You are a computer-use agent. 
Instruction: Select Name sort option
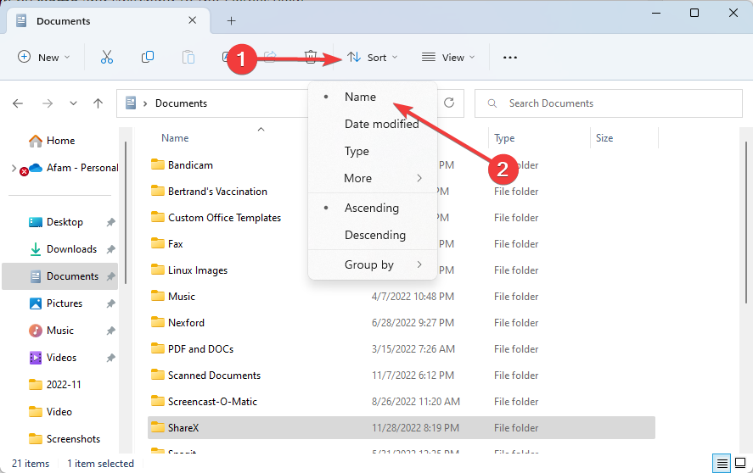pos(360,97)
